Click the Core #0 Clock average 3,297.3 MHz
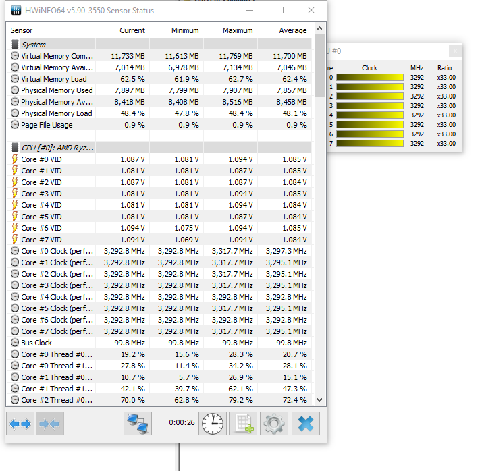482x471 pixels. click(x=286, y=251)
